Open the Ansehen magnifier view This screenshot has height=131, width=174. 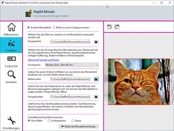[x=11, y=77]
